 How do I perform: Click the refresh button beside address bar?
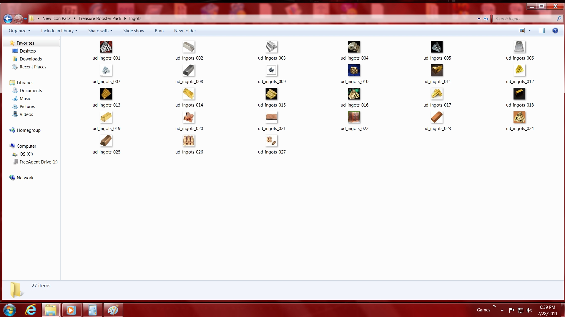coord(486,19)
